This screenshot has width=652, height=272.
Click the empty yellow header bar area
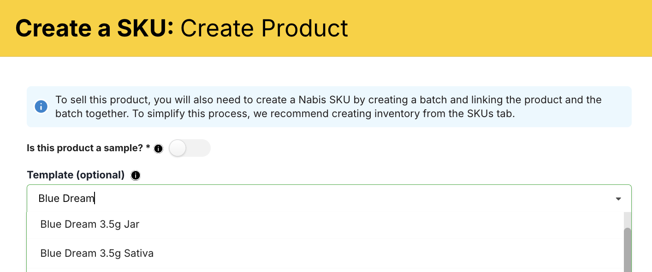(498, 28)
